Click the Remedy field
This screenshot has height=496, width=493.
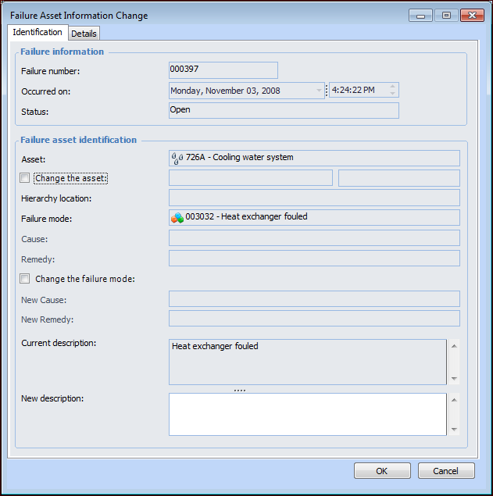(x=314, y=259)
